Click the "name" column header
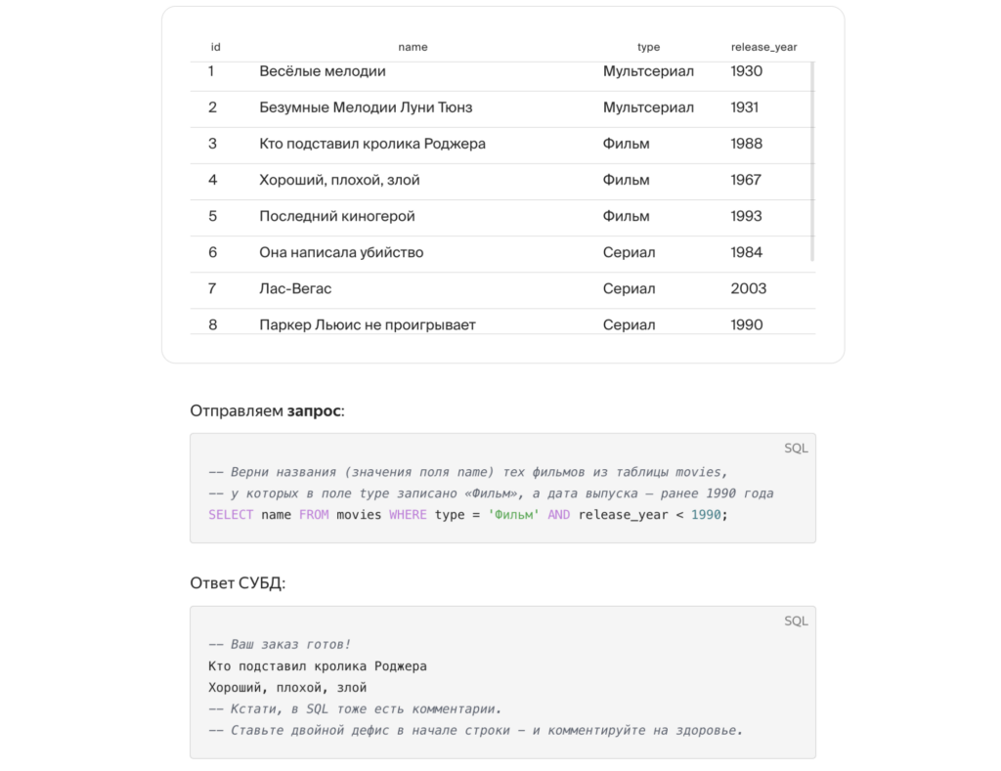1001x771 pixels. (413, 47)
